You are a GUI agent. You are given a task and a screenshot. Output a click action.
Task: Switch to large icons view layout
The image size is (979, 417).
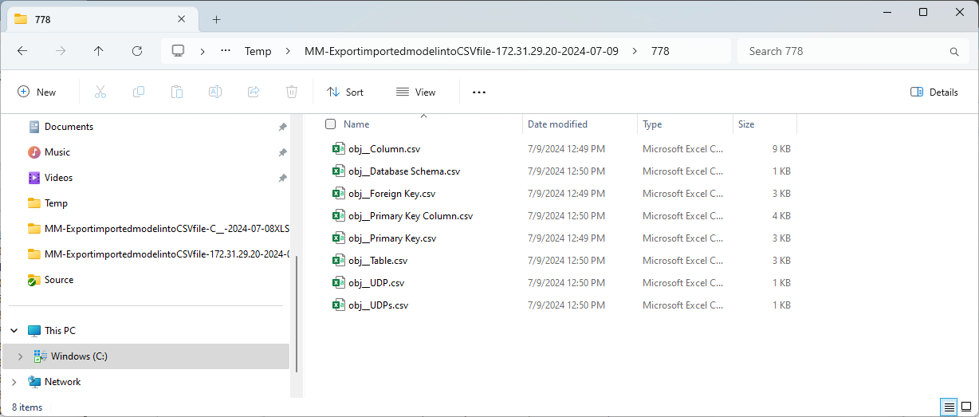(965, 407)
